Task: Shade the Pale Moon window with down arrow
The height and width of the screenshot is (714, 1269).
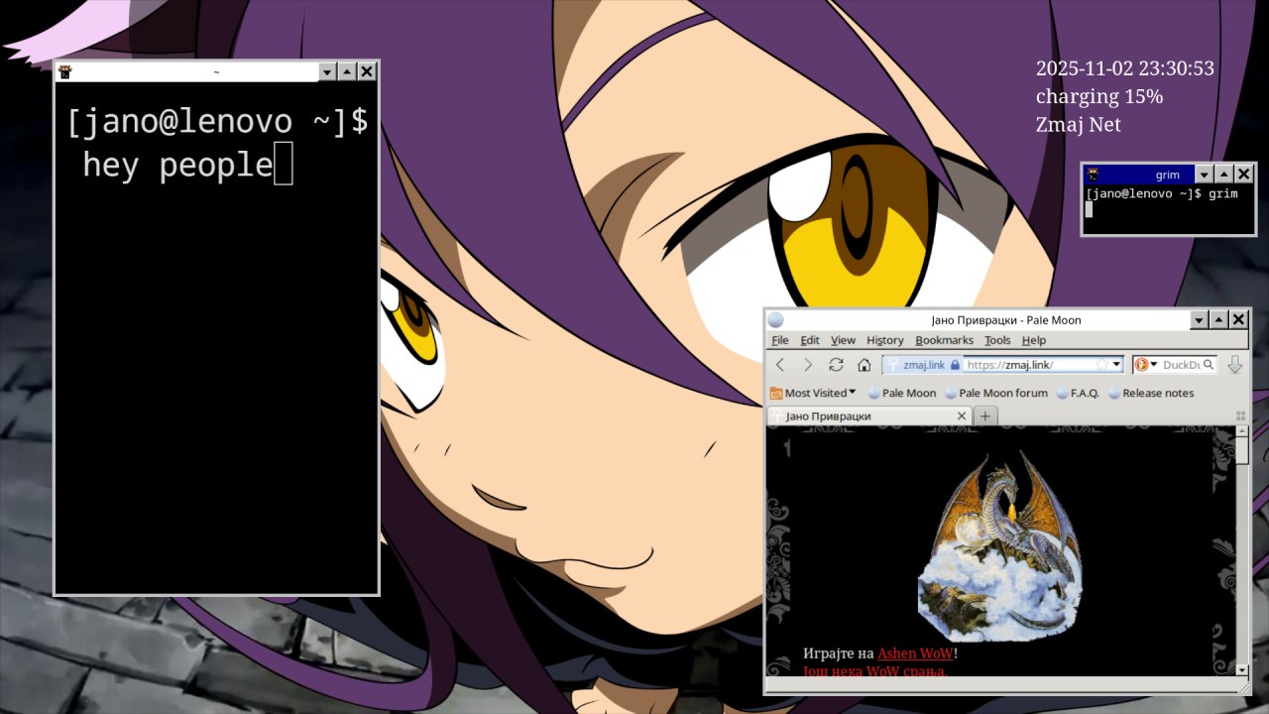Action: click(1200, 320)
